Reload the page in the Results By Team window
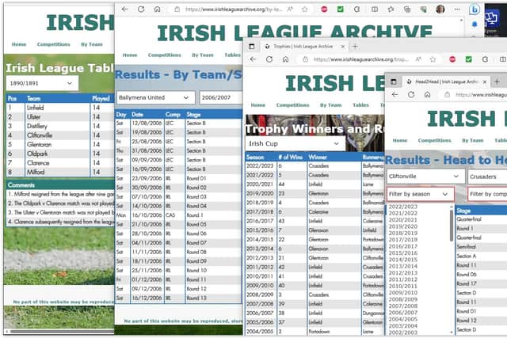The width and height of the screenshot is (507, 338). point(141,9)
